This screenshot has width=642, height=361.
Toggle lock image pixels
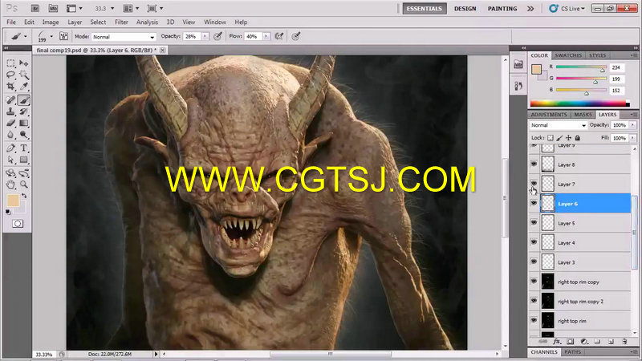559,138
